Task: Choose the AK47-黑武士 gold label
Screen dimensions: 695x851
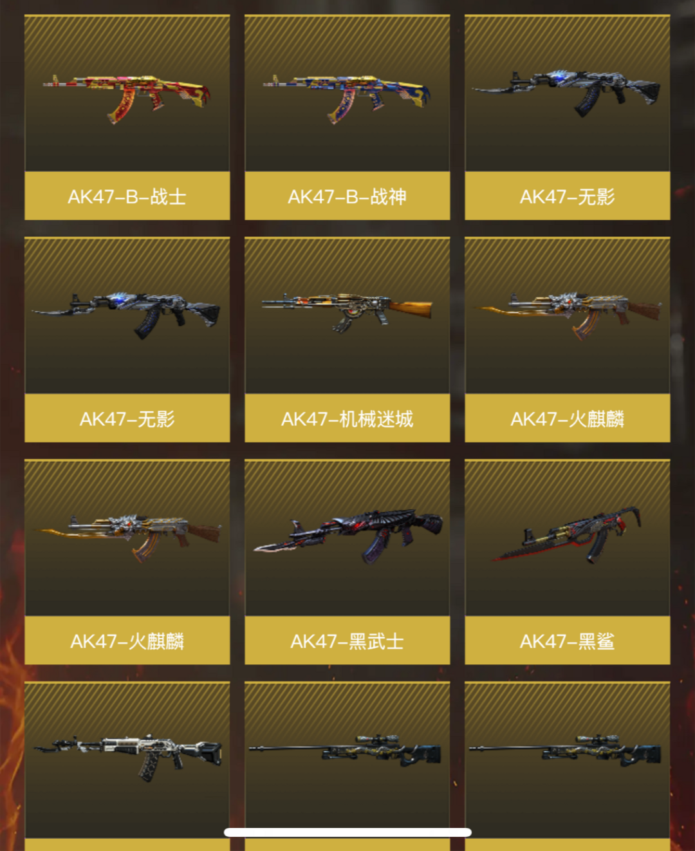Action: [x=347, y=641]
